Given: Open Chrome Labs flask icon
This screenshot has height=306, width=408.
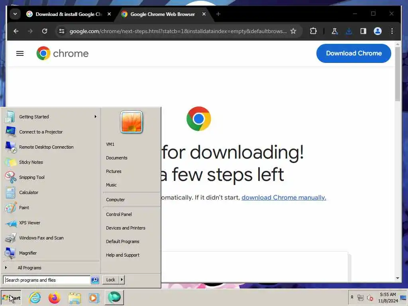Looking at the screenshot, I should coord(335,31).
